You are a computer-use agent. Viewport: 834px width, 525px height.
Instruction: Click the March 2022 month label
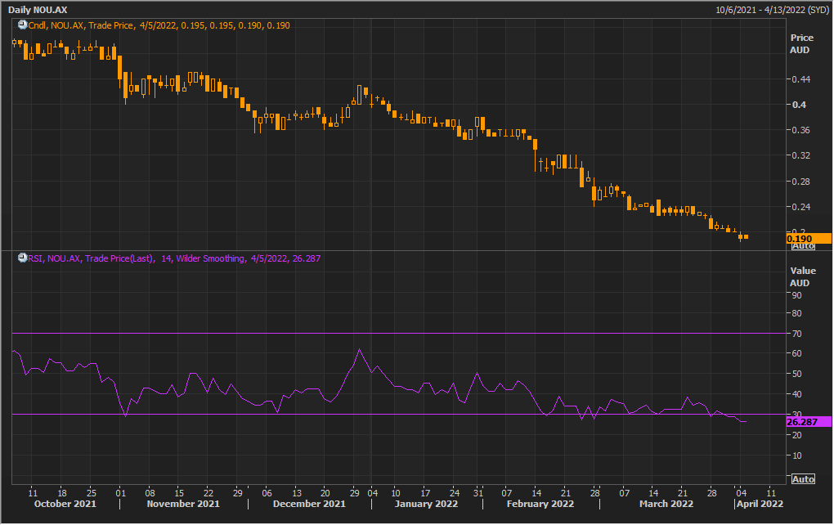[x=666, y=504]
